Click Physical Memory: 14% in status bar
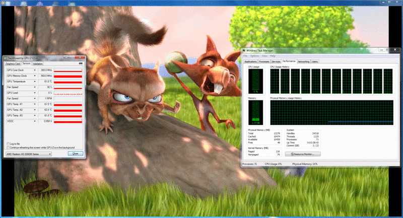 tap(305, 164)
